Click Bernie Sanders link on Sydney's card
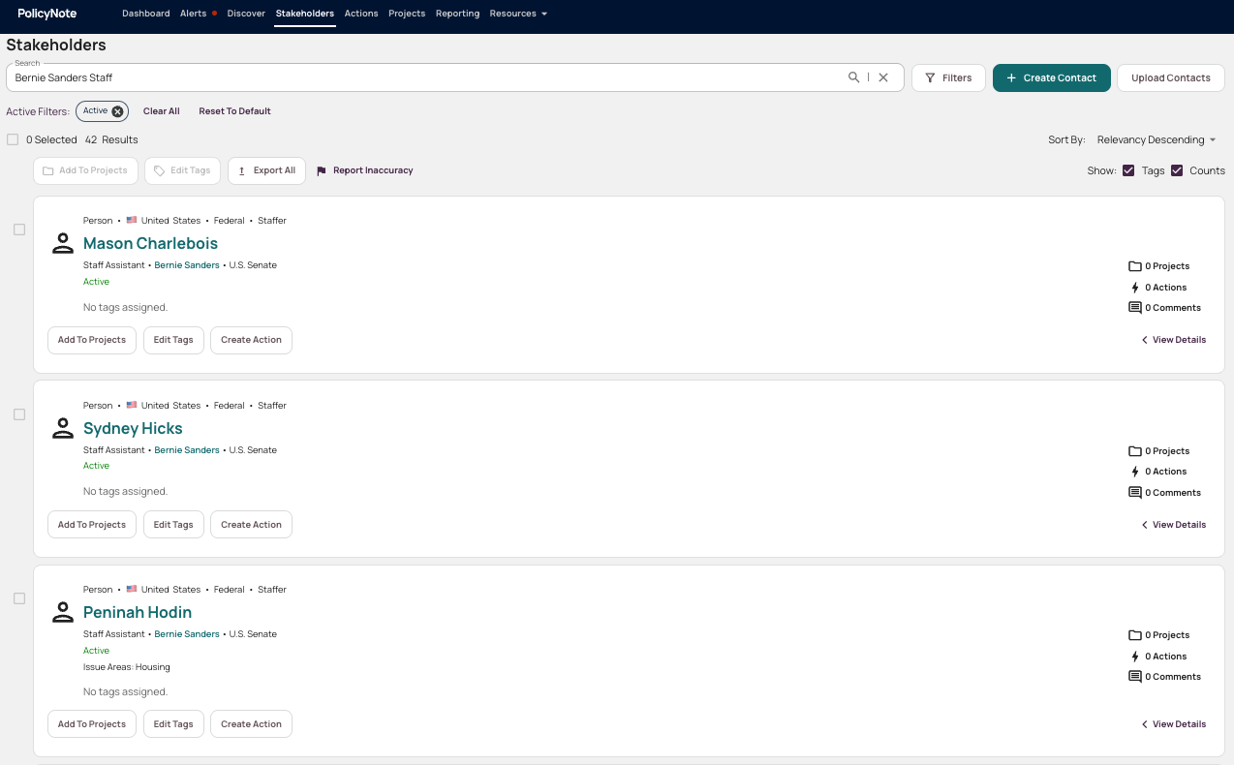This screenshot has height=765, width=1234. (187, 450)
